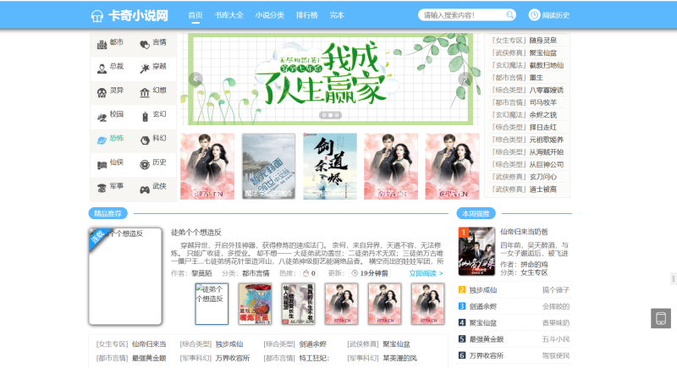Open the 灵异 skull category icon
677x368 pixels.
[x=102, y=92]
